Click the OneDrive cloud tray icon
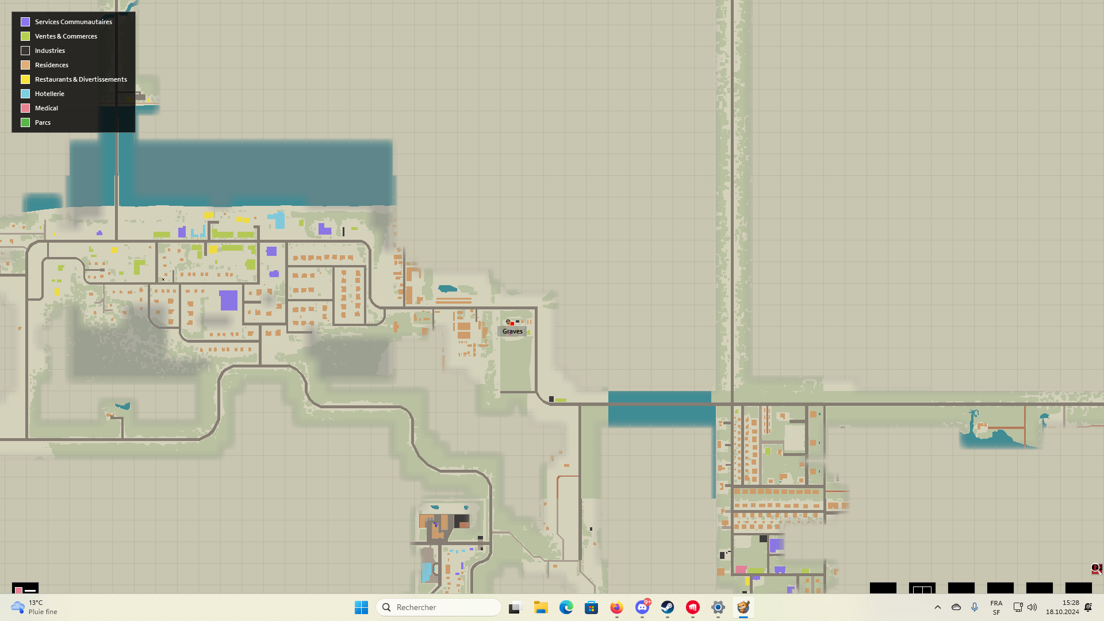The width and height of the screenshot is (1104, 621). coord(956,607)
